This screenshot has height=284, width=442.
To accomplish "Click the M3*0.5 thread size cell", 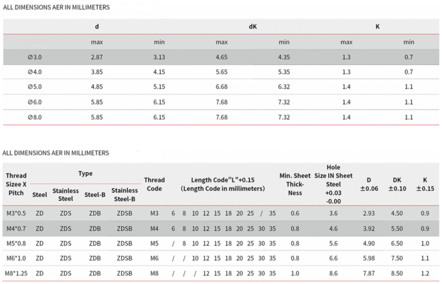I will pyautogui.click(x=16, y=214).
